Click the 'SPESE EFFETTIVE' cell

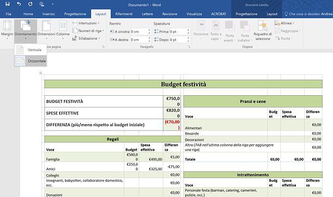pos(104,113)
